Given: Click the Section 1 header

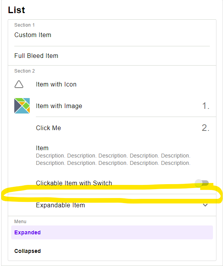Looking at the screenshot, I should click(24, 25).
